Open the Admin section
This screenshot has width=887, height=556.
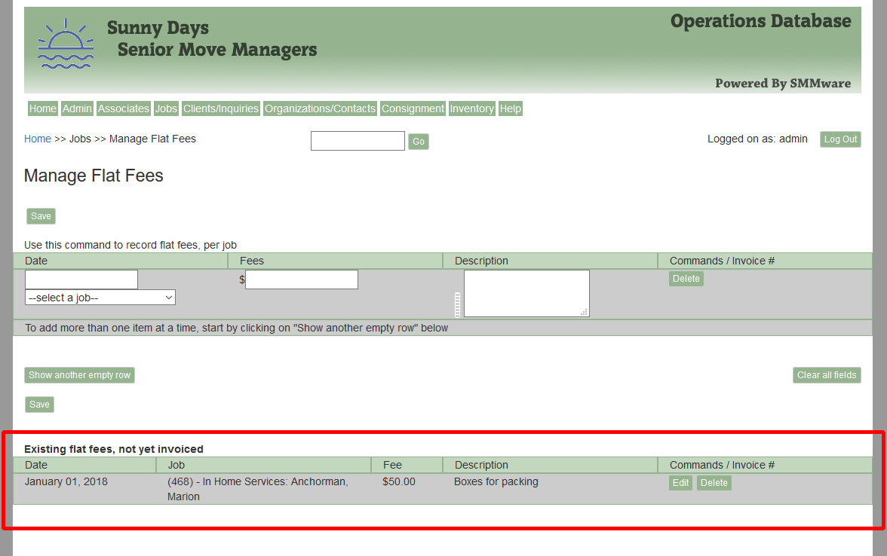76,108
